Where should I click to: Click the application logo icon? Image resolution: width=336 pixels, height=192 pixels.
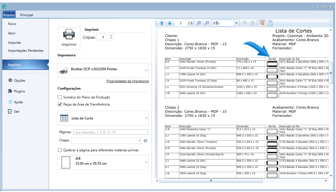tap(4, 7)
